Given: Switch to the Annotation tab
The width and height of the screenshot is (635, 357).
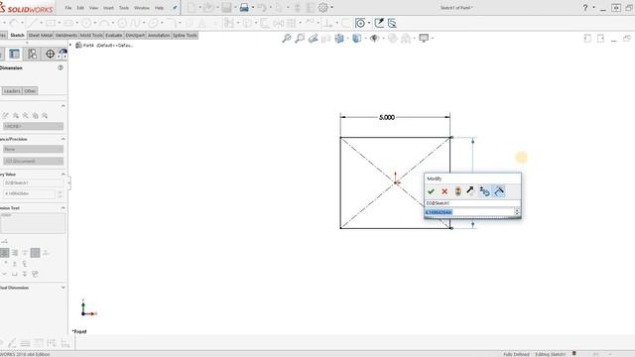Looking at the screenshot, I should (x=159, y=36).
